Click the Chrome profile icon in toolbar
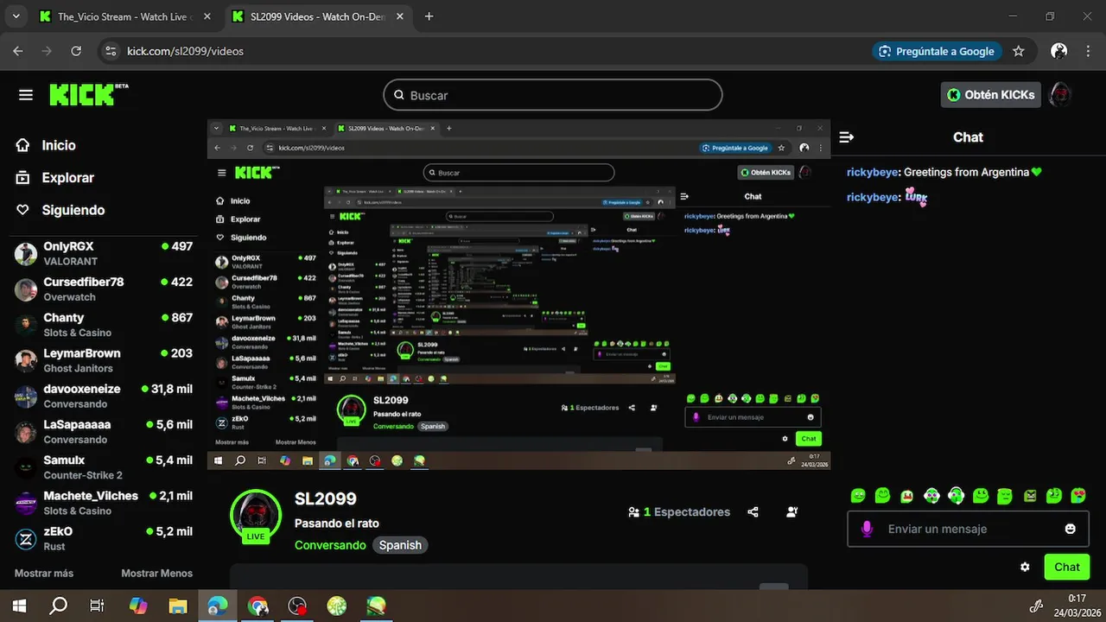 (x=1059, y=51)
